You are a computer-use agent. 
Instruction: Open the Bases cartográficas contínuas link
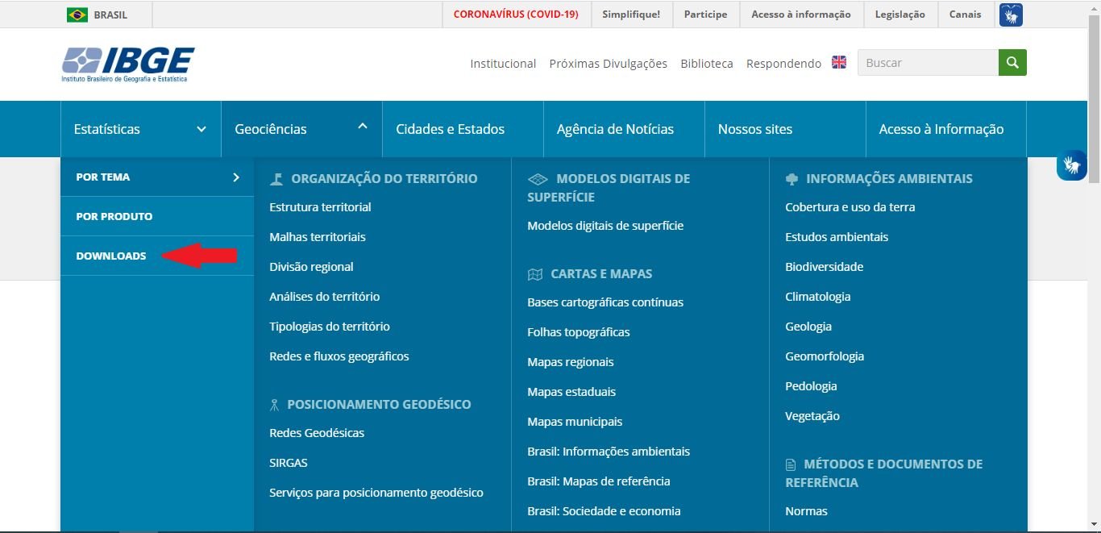(x=605, y=302)
